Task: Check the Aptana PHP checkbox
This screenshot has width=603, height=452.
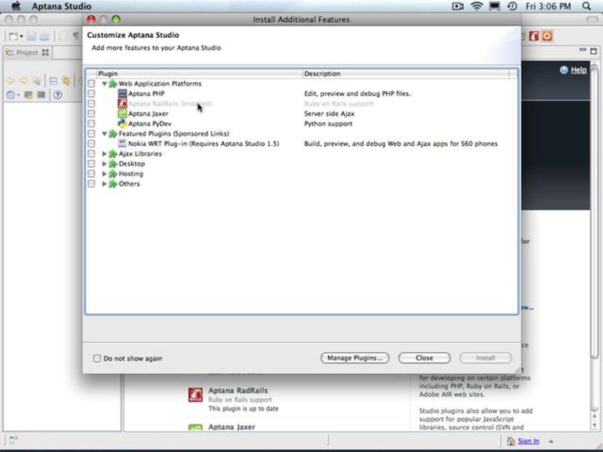Action: click(x=91, y=93)
